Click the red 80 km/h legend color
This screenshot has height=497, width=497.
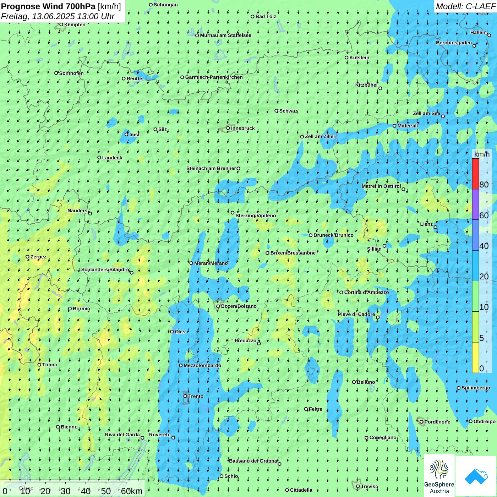tap(475, 174)
